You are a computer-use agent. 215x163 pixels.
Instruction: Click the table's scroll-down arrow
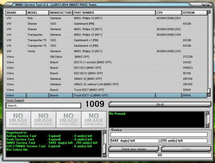click(x=209, y=95)
